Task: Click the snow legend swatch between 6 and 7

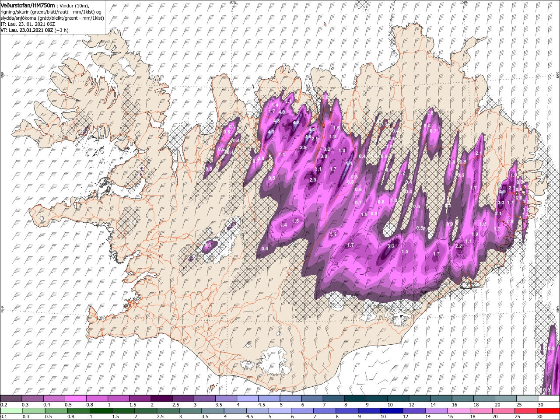Action: tap(312, 399)
